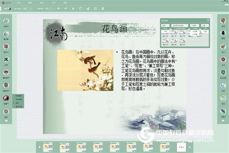Open the first combo box in top toolbar
The image size is (229, 153).
[27, 9]
